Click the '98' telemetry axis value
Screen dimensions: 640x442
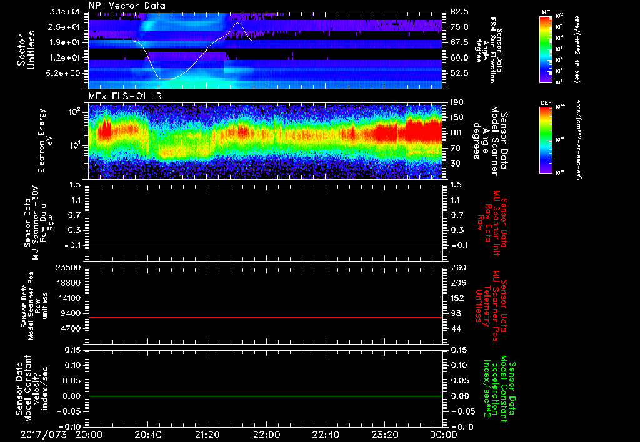[456, 313]
